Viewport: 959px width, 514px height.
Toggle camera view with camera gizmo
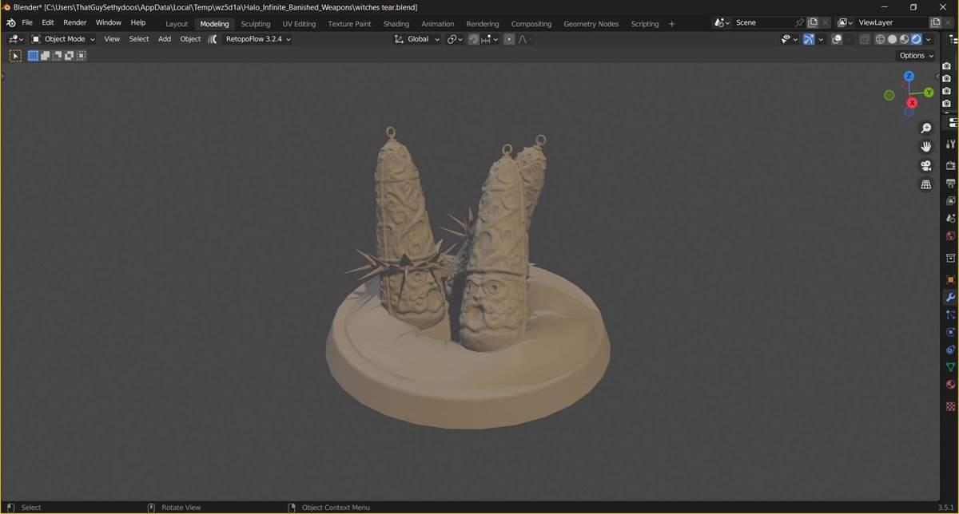tap(926, 166)
